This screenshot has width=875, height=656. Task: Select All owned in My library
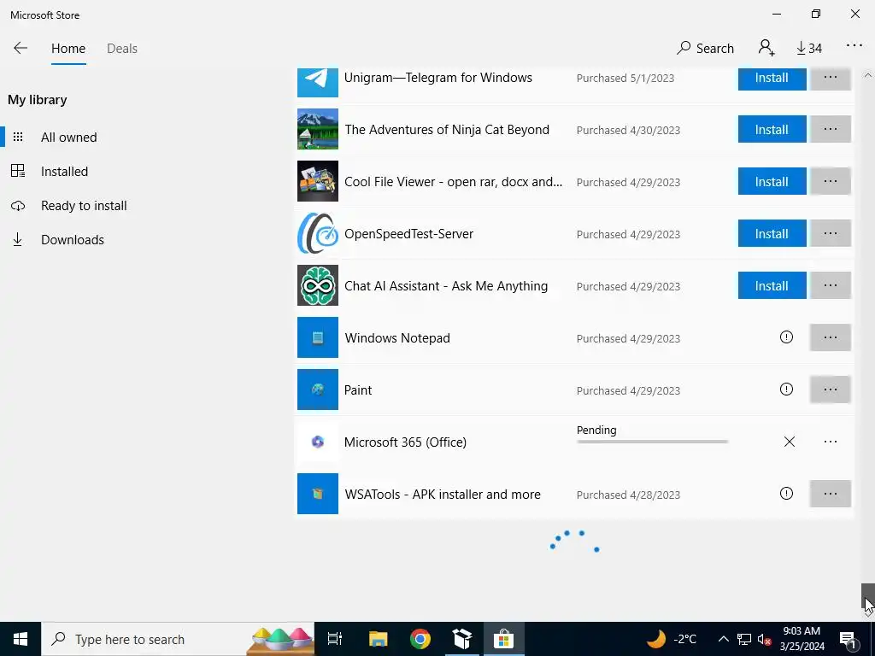click(69, 138)
